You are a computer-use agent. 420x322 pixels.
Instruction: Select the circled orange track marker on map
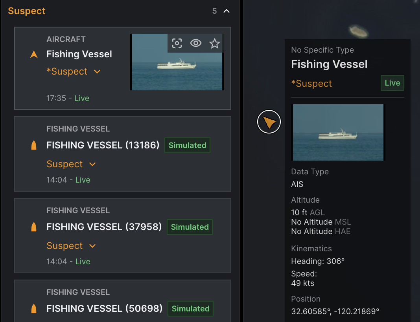(269, 122)
